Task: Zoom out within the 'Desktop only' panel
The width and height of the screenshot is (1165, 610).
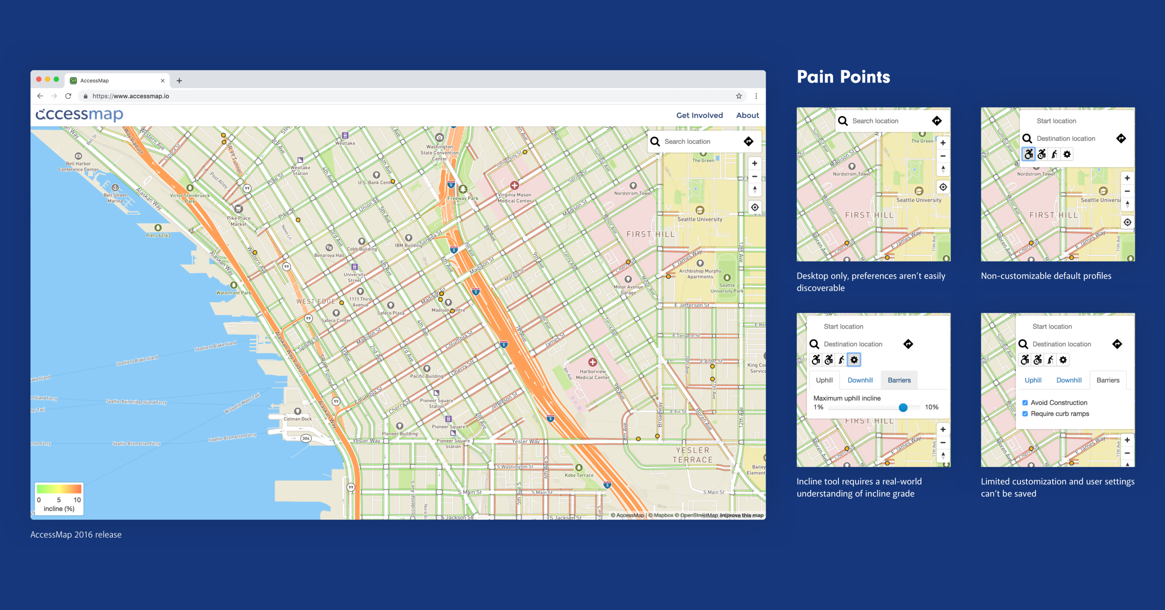Action: click(x=943, y=156)
